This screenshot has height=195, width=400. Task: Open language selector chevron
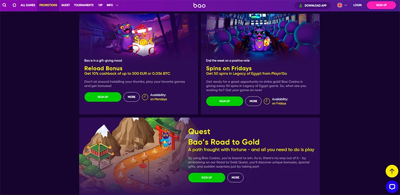[x=346, y=5]
